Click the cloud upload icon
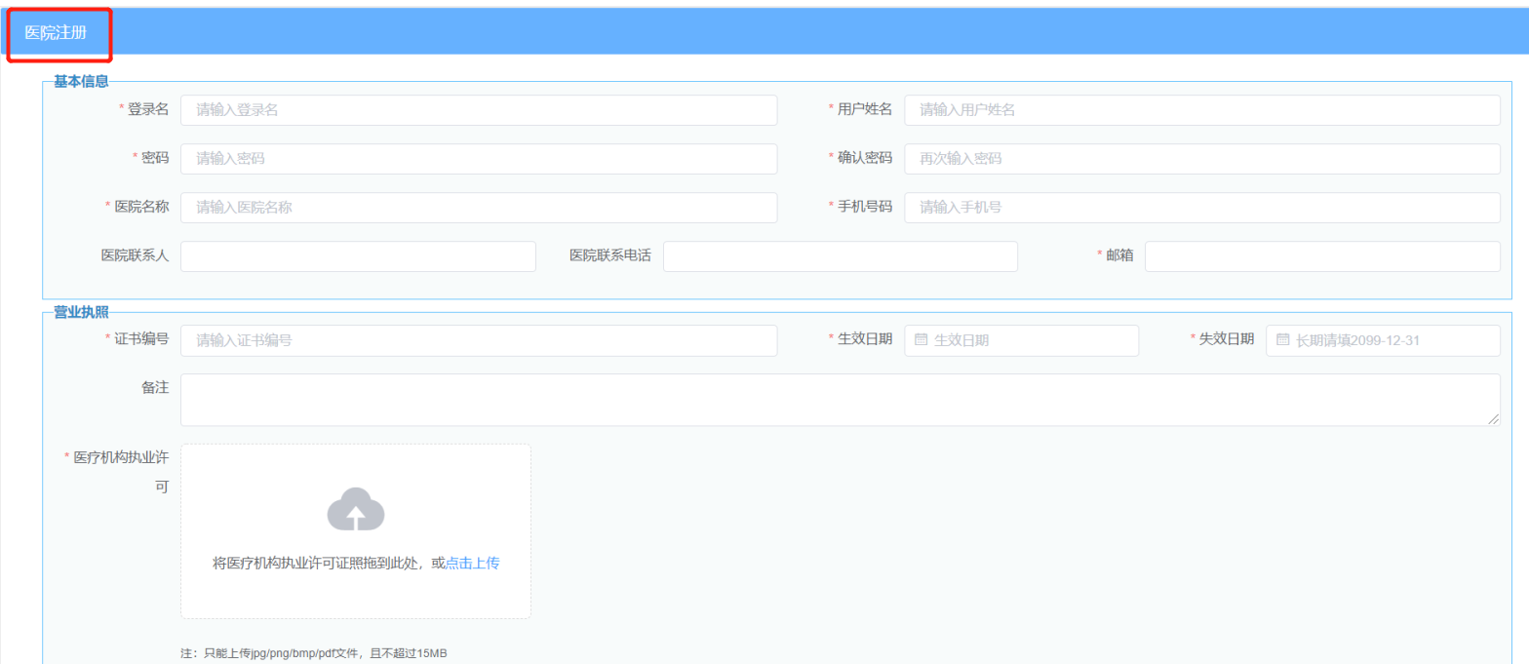This screenshot has height=664, width=1529. [356, 509]
